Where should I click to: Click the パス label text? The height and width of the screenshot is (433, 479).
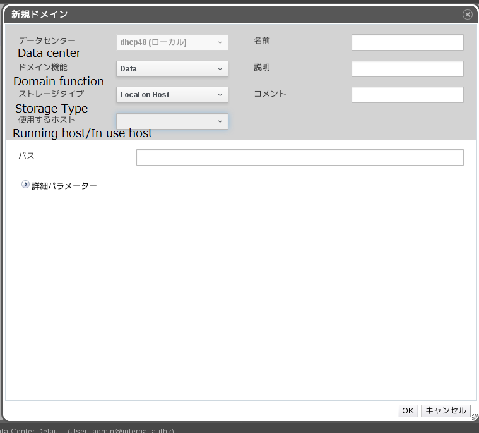pos(27,156)
